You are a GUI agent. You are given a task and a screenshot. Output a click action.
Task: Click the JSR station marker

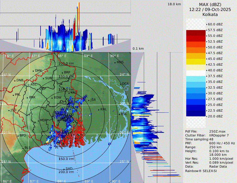pos(89,100)
